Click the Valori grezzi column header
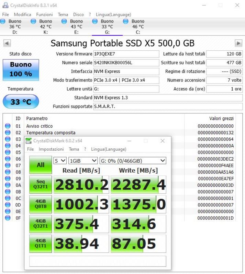The height and width of the screenshot is (274, 245). point(221,119)
